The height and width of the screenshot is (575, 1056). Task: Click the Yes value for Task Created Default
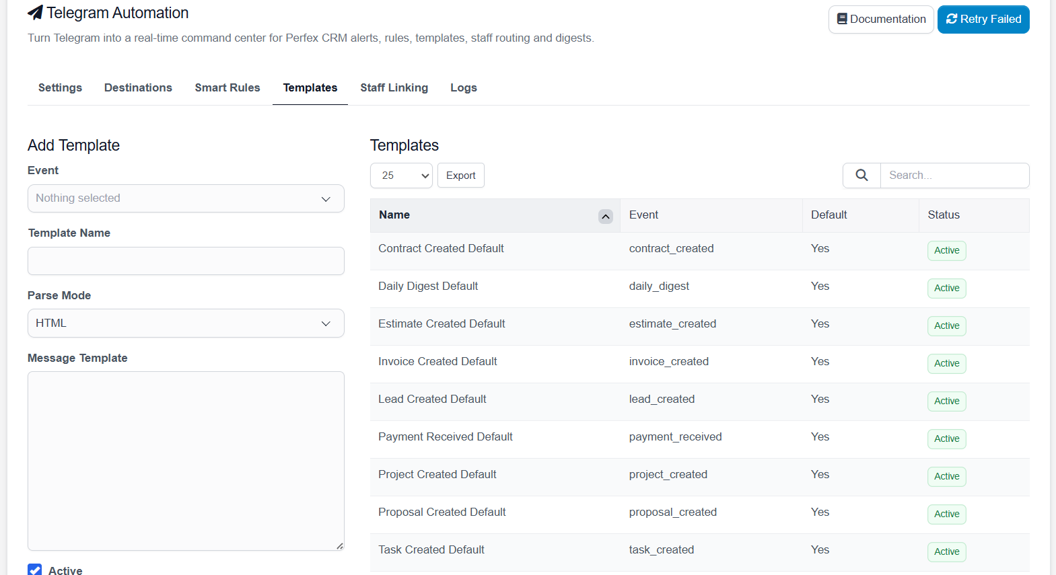coord(820,550)
